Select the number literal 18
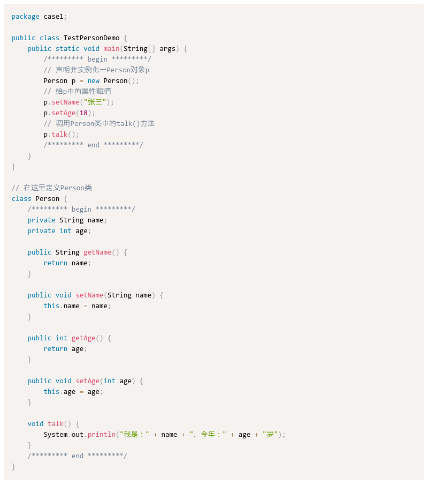The image size is (428, 484). coord(85,113)
